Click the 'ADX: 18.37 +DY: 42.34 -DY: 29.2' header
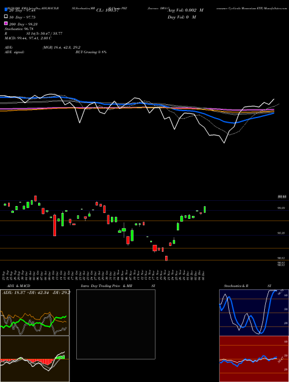Screen dimensions: 289x382 (36, 292)
